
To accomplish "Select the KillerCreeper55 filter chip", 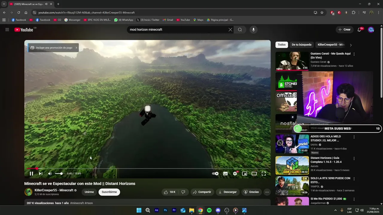I will [x=331, y=45].
